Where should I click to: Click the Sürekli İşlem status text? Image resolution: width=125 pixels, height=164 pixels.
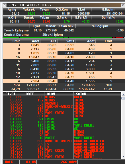pyautogui.click(x=53, y=35)
